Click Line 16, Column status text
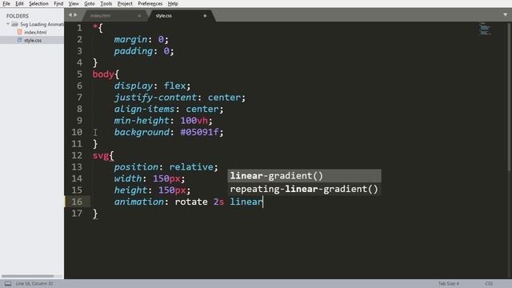 coord(34,283)
